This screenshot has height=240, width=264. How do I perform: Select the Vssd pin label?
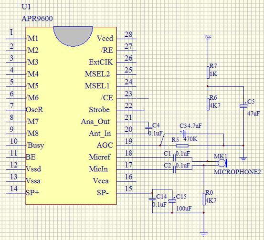(x=33, y=169)
